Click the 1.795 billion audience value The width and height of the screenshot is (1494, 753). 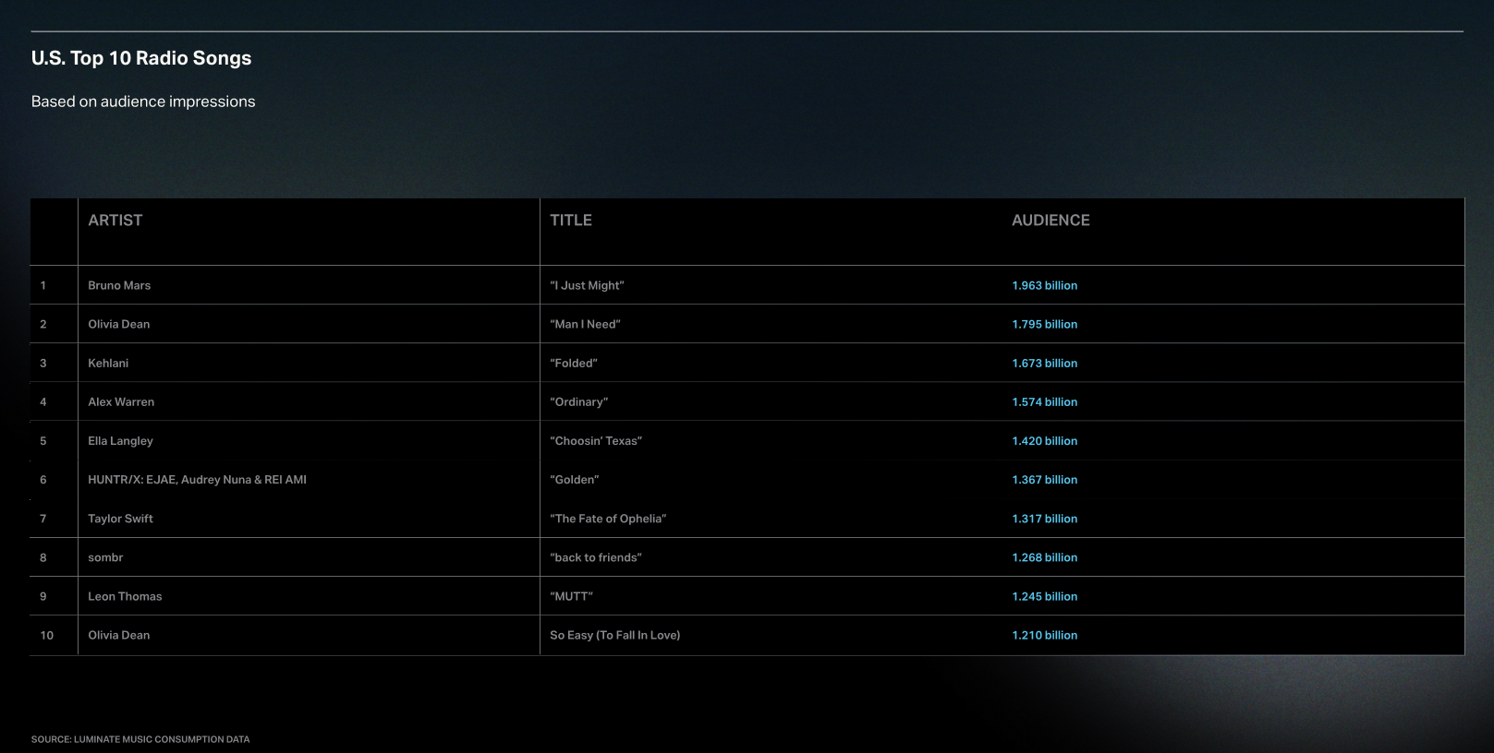click(1044, 324)
